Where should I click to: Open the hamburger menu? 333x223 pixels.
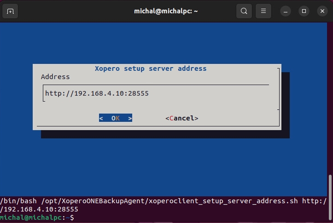[x=263, y=11]
